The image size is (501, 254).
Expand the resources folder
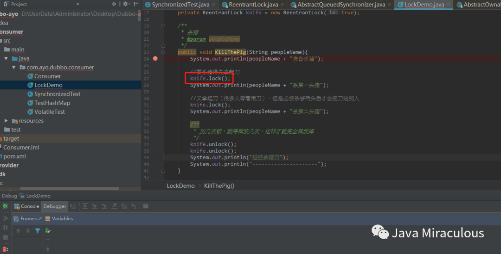6,121
